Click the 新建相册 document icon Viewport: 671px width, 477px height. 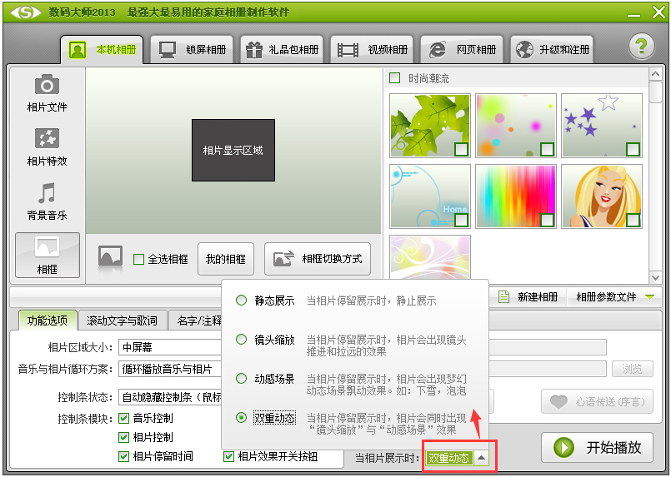[x=504, y=297]
